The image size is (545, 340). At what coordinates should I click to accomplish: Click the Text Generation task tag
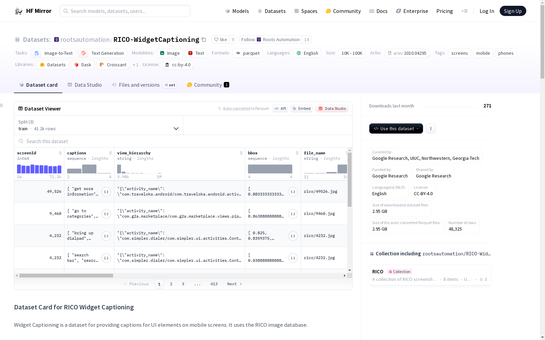(x=103, y=53)
